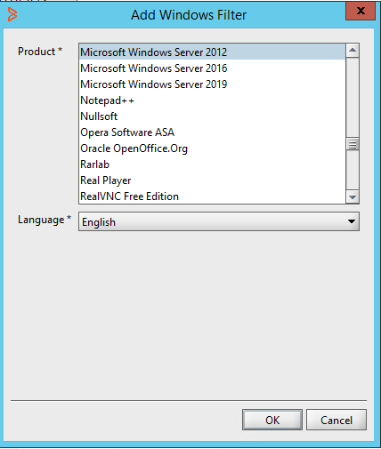381x449 pixels.
Task: Click the scrollbar up arrow in Product list
Action: coord(353,51)
